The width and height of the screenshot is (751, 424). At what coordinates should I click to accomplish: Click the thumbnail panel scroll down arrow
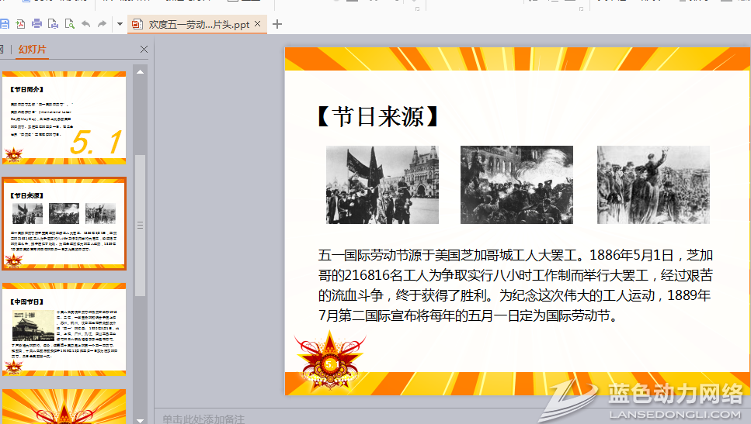point(141,418)
